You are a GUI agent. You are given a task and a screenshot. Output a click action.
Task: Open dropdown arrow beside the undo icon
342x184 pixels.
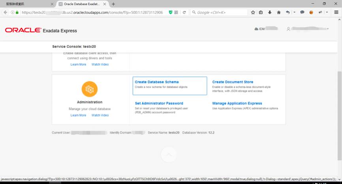294,12
